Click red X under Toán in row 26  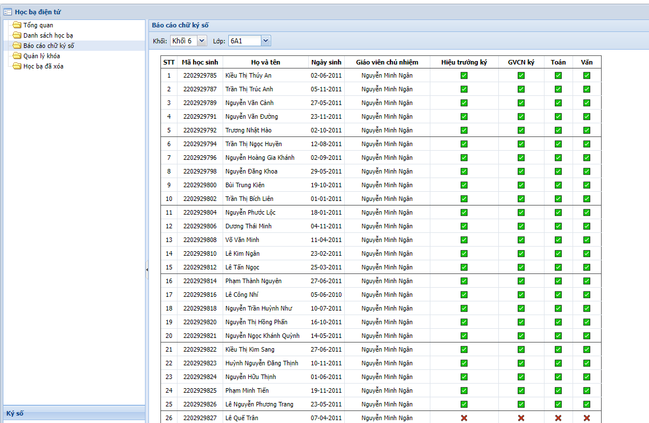[558, 418]
